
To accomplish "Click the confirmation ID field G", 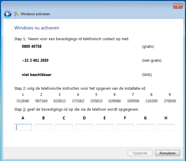I will coord(145,127).
